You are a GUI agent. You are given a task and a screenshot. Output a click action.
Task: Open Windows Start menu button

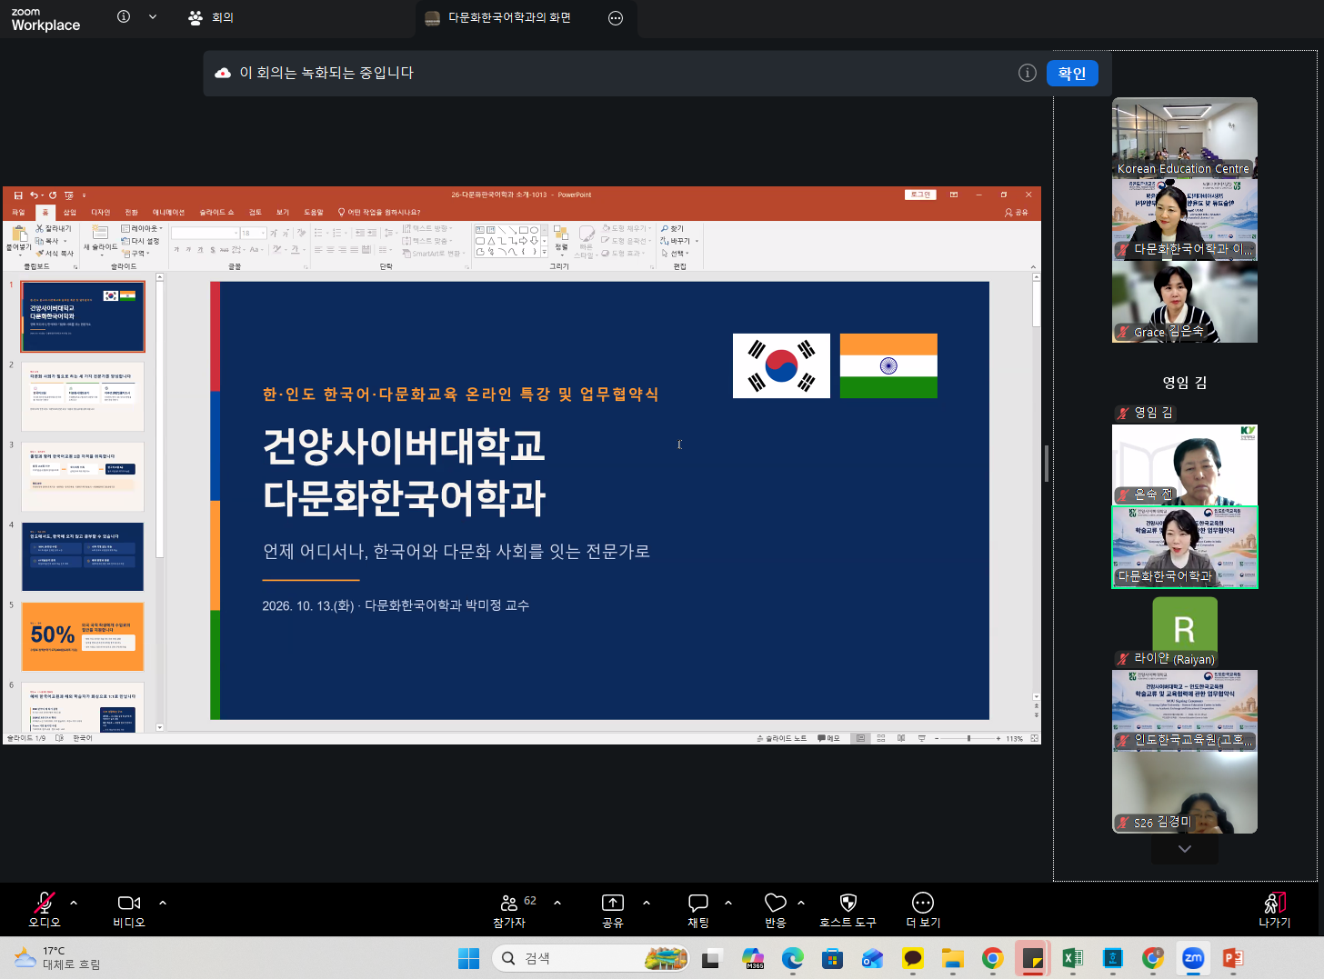pos(468,958)
